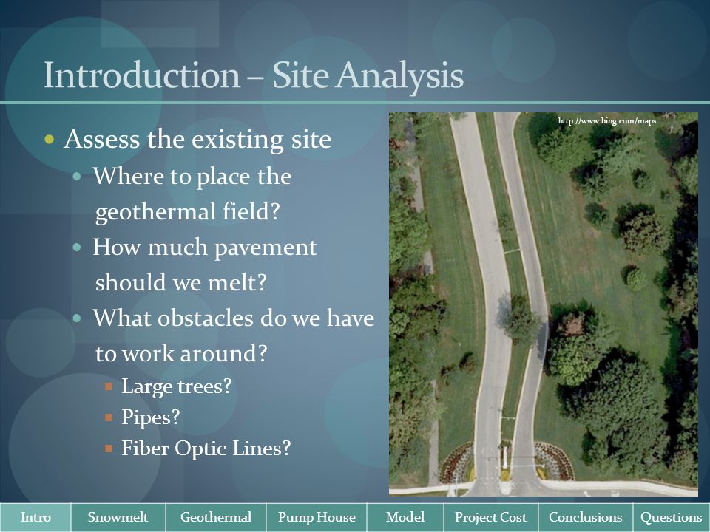
Task: Open the Conclusions tab
Action: pos(586,517)
